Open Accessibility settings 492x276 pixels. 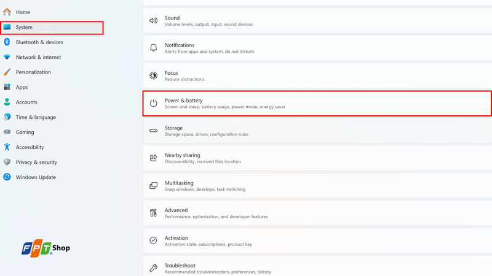click(30, 147)
